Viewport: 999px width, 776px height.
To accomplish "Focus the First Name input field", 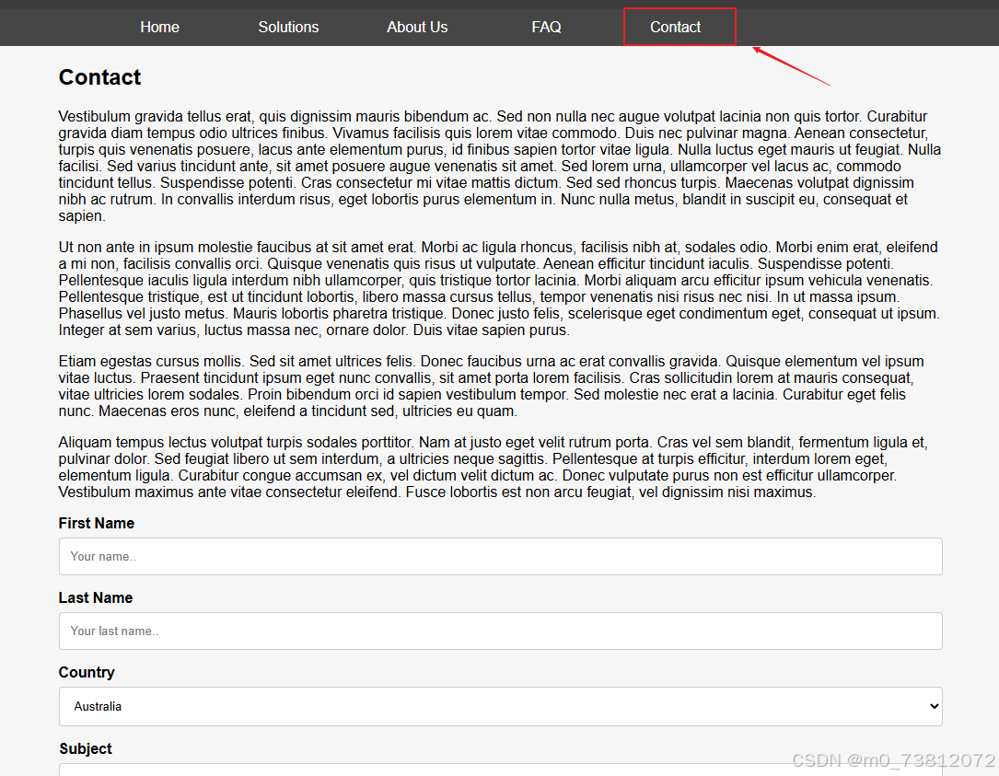I will (500, 556).
